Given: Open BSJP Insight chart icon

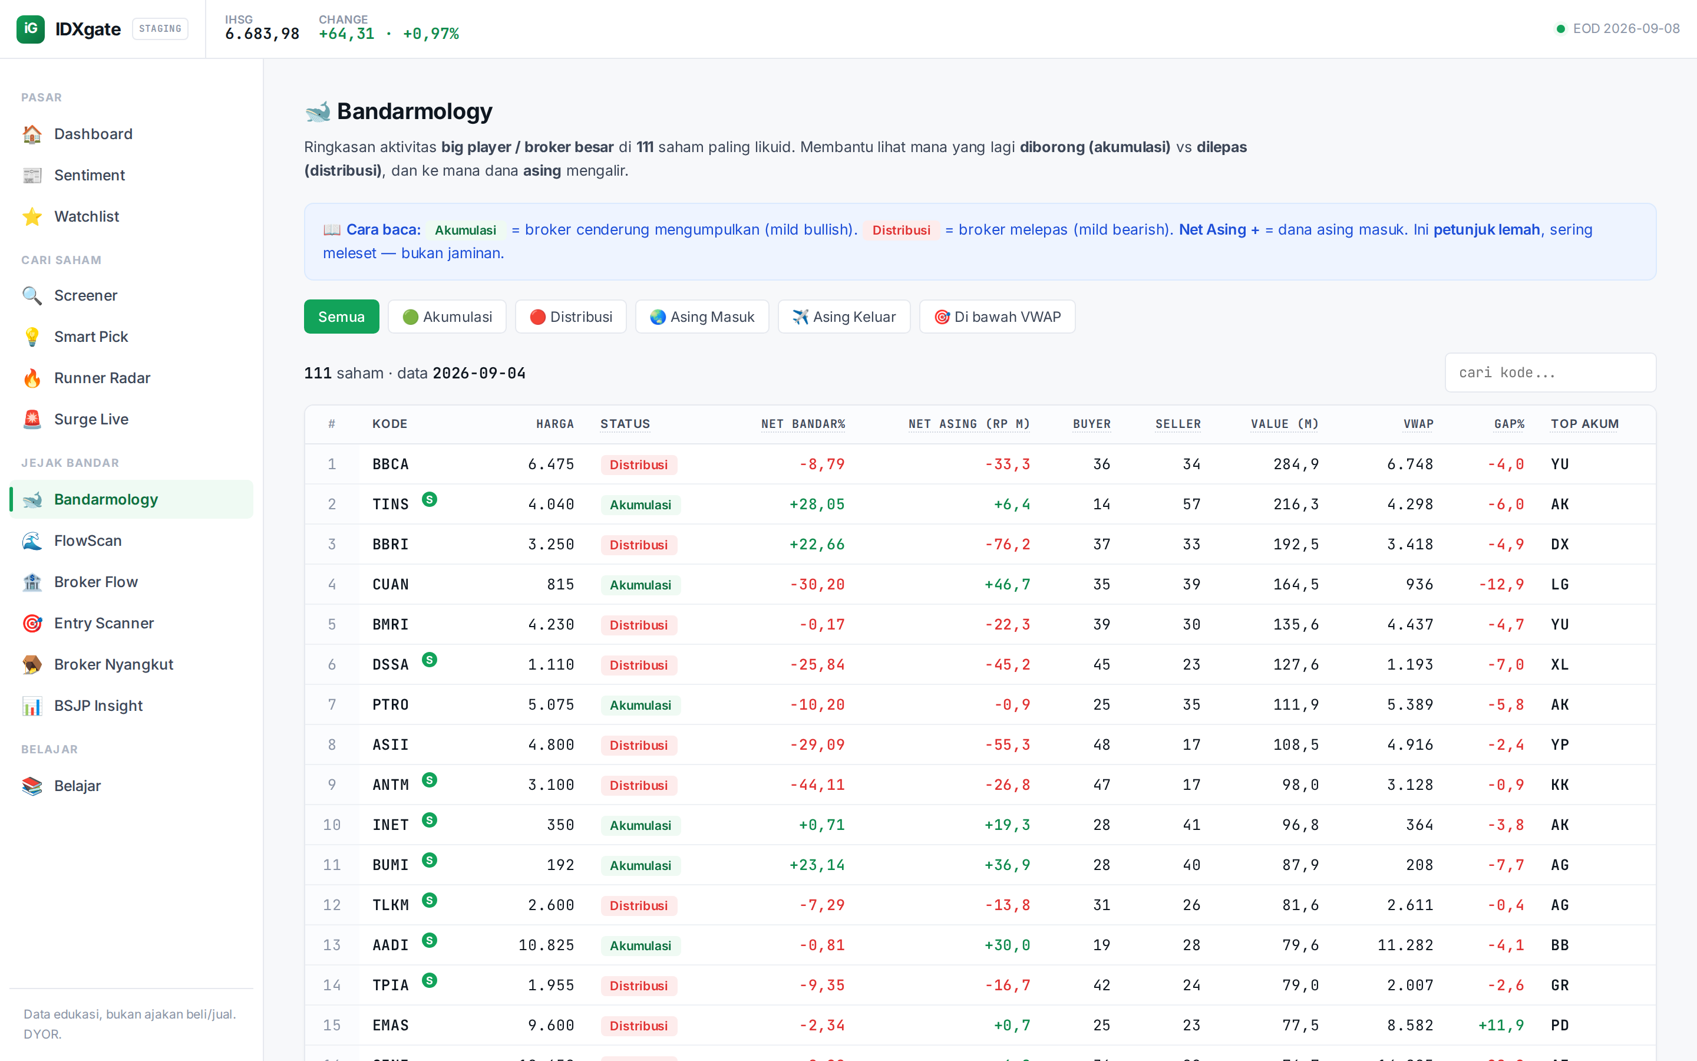Looking at the screenshot, I should tap(32, 706).
